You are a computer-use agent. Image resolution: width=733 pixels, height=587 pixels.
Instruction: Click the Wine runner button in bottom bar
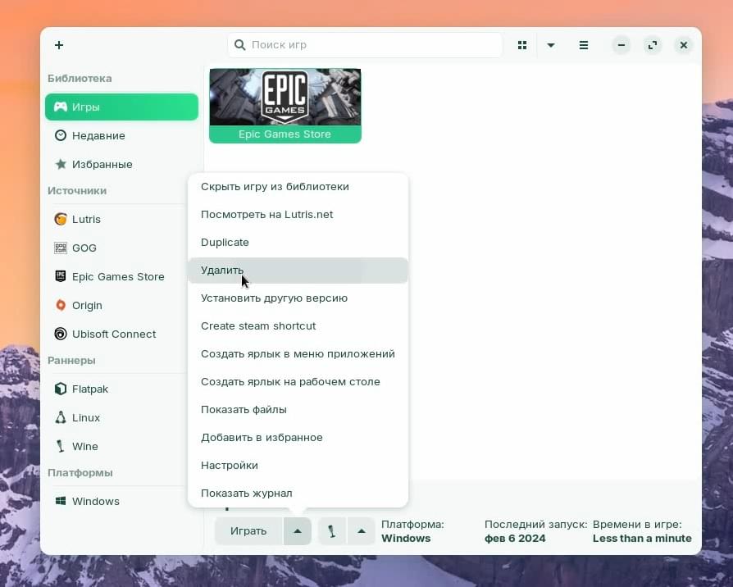coord(332,531)
